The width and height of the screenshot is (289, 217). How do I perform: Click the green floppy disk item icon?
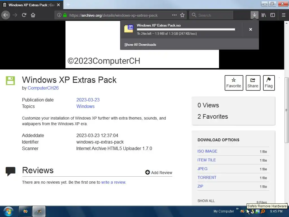coord(10,81)
